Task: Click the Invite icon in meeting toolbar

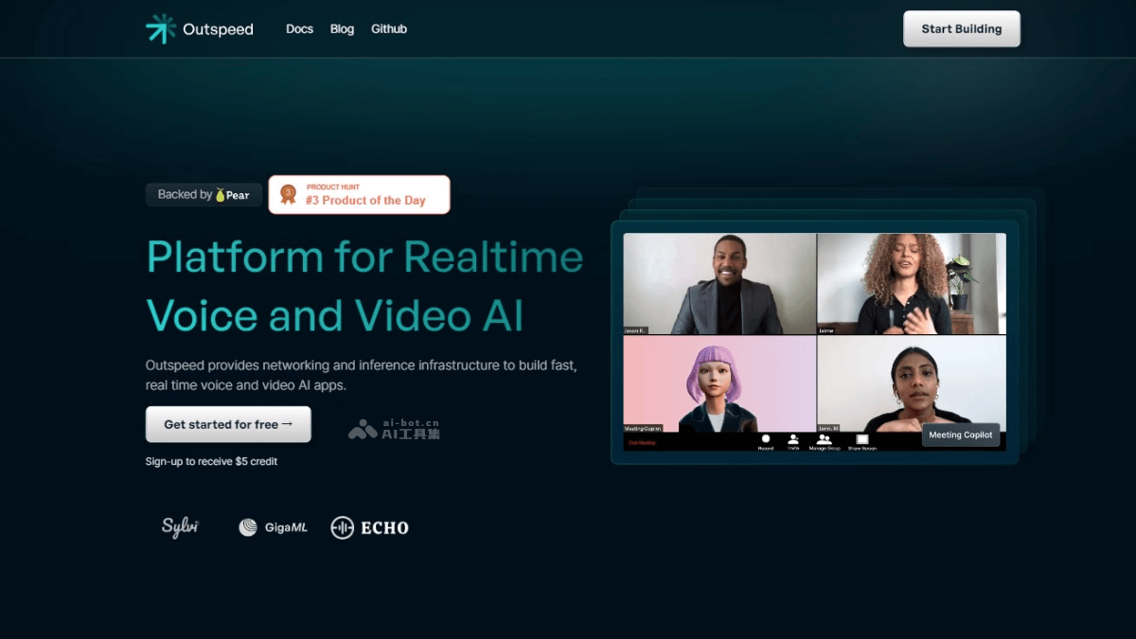Action: (x=793, y=439)
